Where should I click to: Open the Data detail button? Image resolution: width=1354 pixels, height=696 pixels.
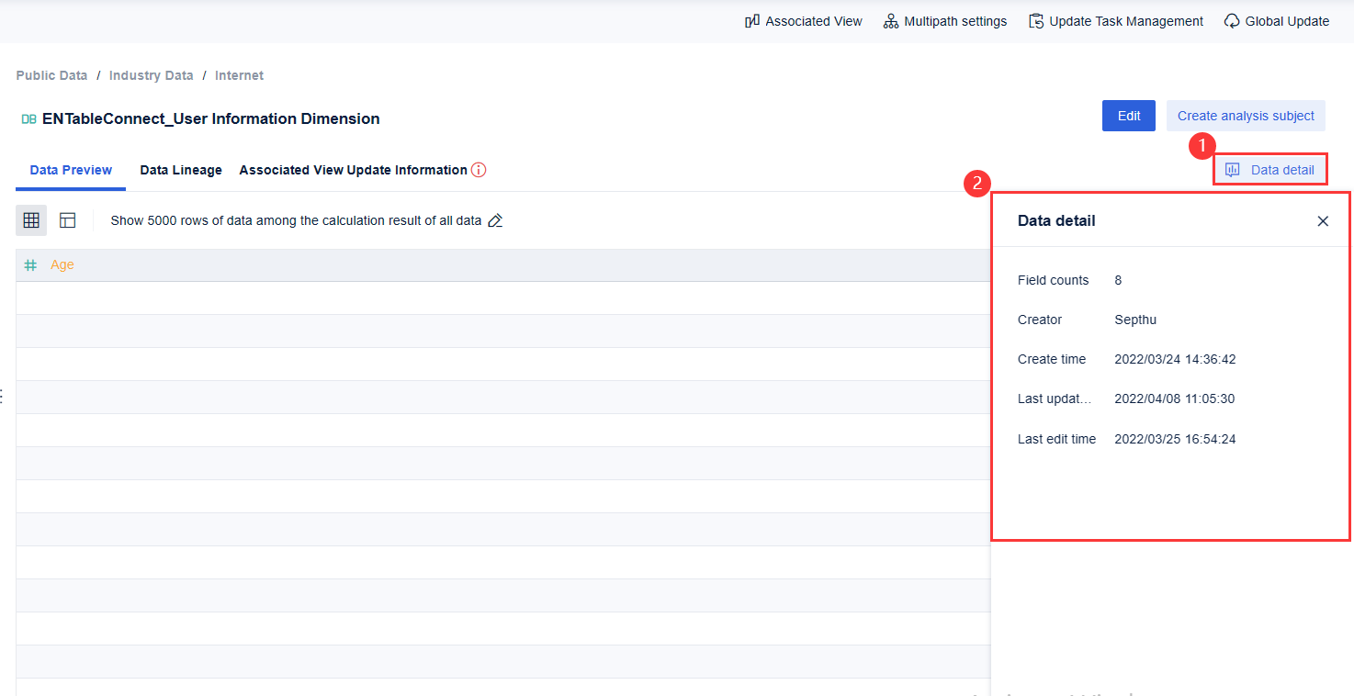tap(1270, 170)
